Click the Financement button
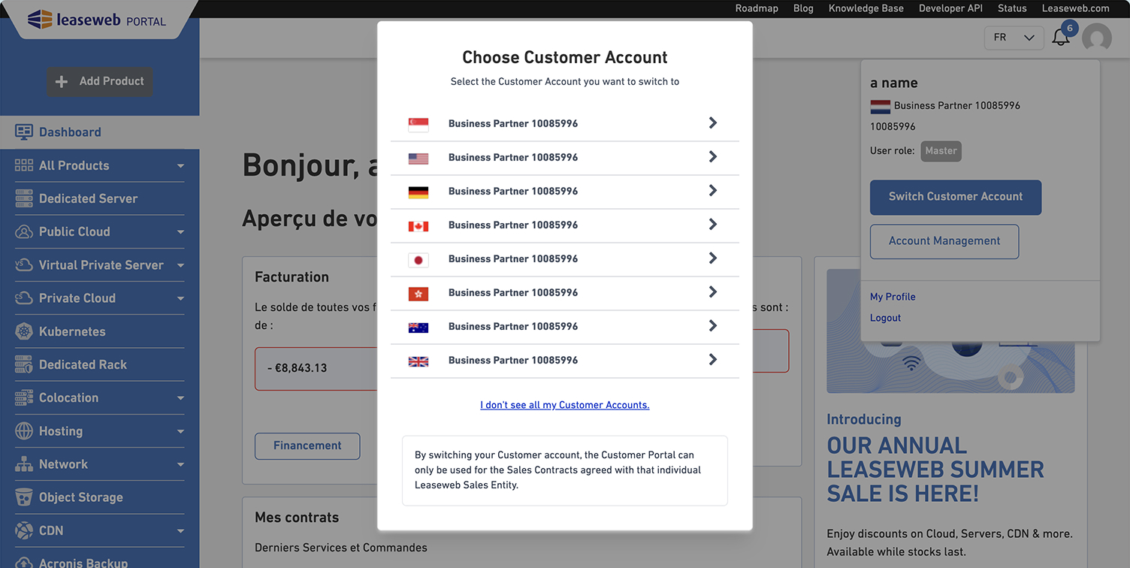 click(307, 446)
